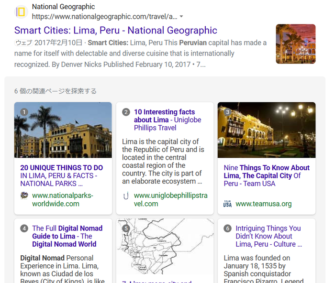Click the number 4 badge on Digital Nomad card
This screenshot has width=335, height=283.
click(24, 229)
